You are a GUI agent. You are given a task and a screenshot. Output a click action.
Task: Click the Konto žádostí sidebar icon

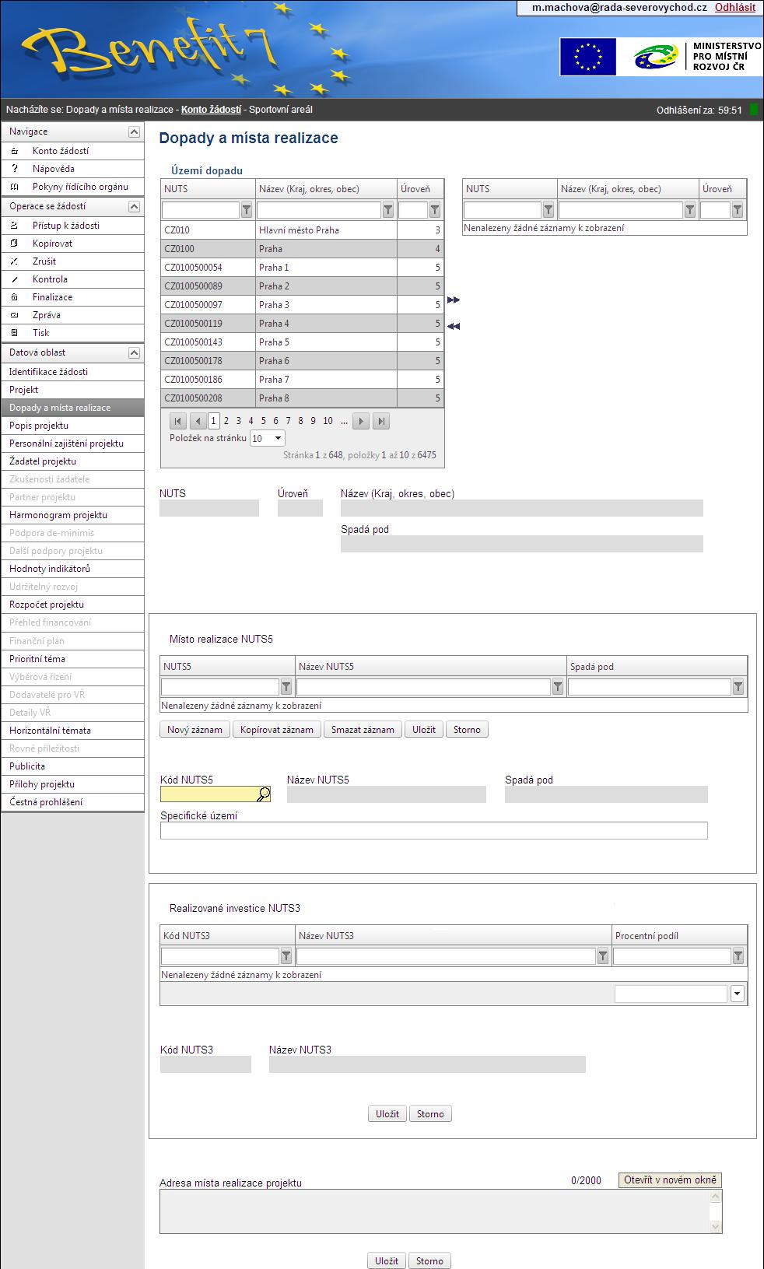pyautogui.click(x=14, y=151)
